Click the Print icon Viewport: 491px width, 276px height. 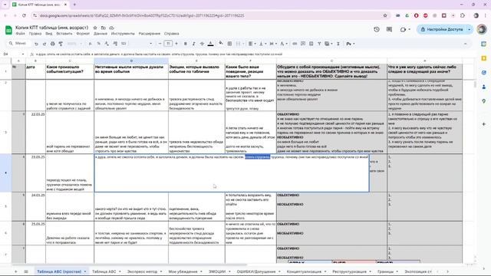[53, 44]
